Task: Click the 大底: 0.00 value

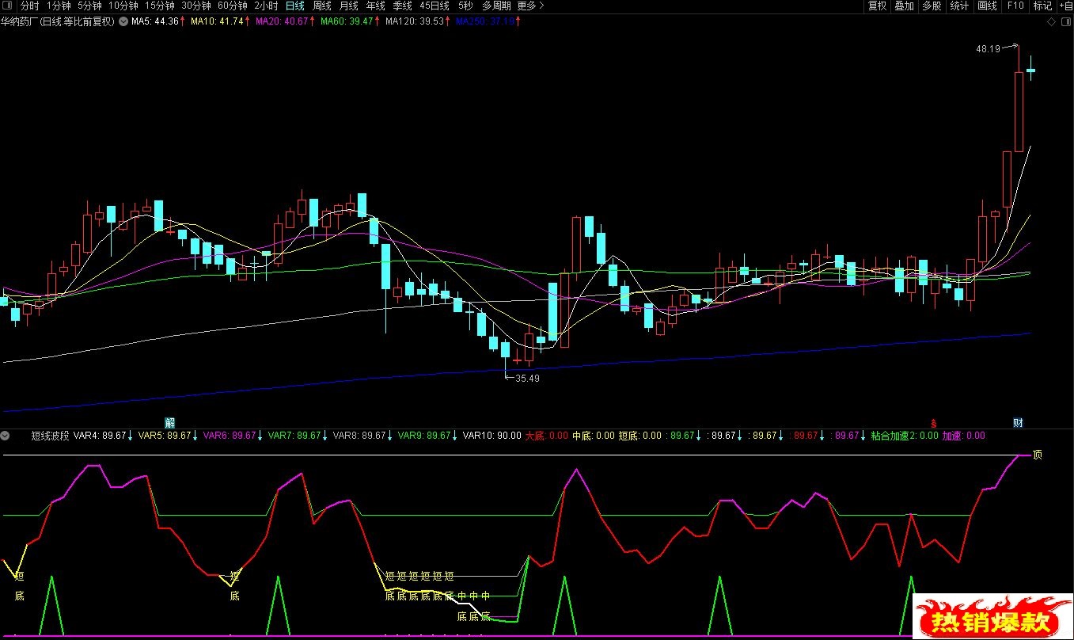Action: point(547,436)
